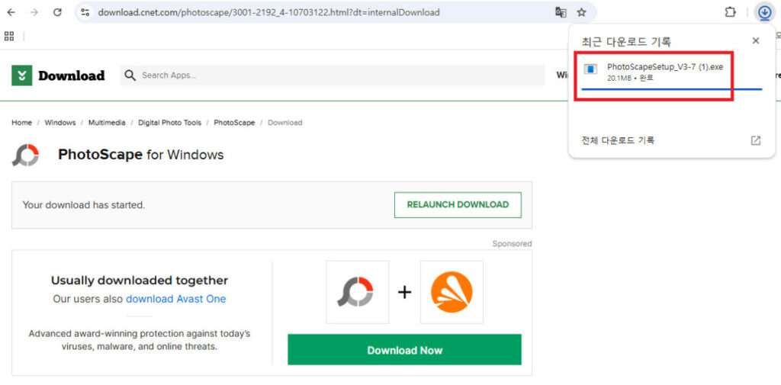Follow the download Avast One link

click(x=176, y=299)
